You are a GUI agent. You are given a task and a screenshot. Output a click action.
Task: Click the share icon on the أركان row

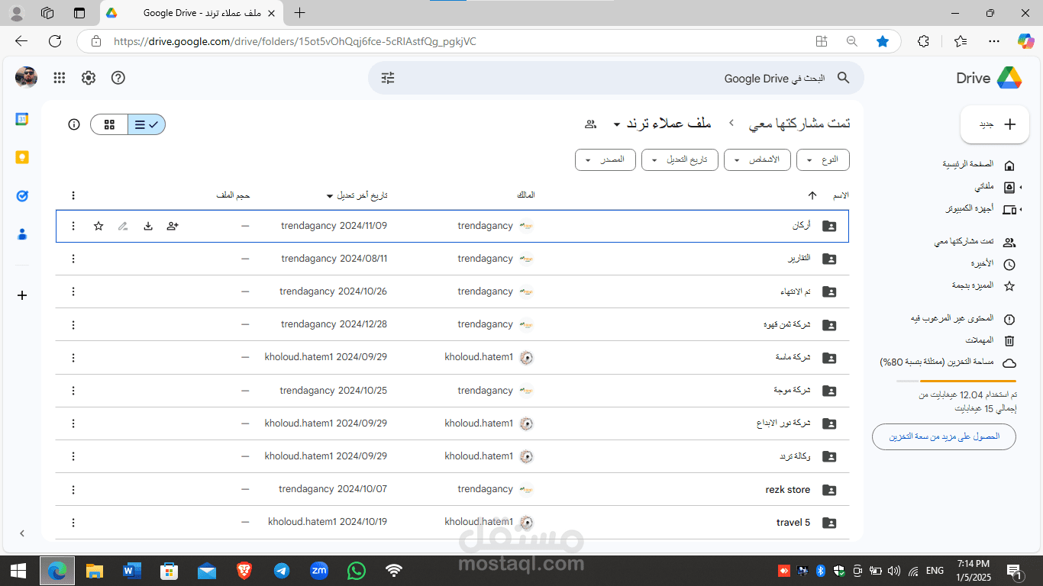coord(173,226)
